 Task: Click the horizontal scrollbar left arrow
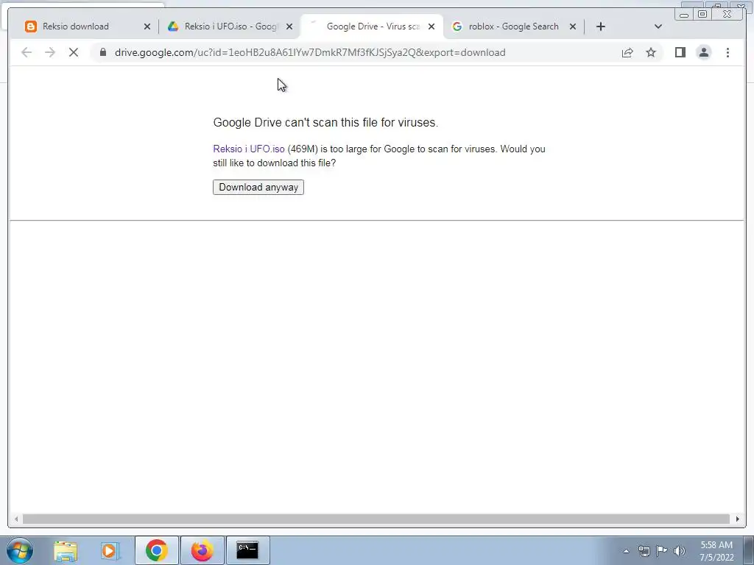16,519
